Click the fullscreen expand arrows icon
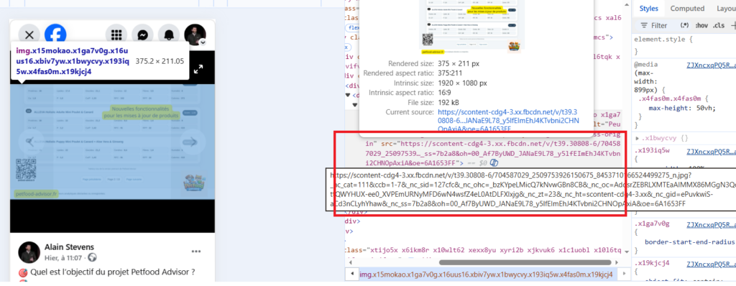The height and width of the screenshot is (286, 736). pyautogui.click(x=198, y=70)
